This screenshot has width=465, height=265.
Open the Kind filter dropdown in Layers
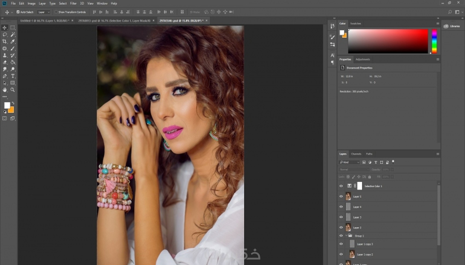[x=349, y=162]
